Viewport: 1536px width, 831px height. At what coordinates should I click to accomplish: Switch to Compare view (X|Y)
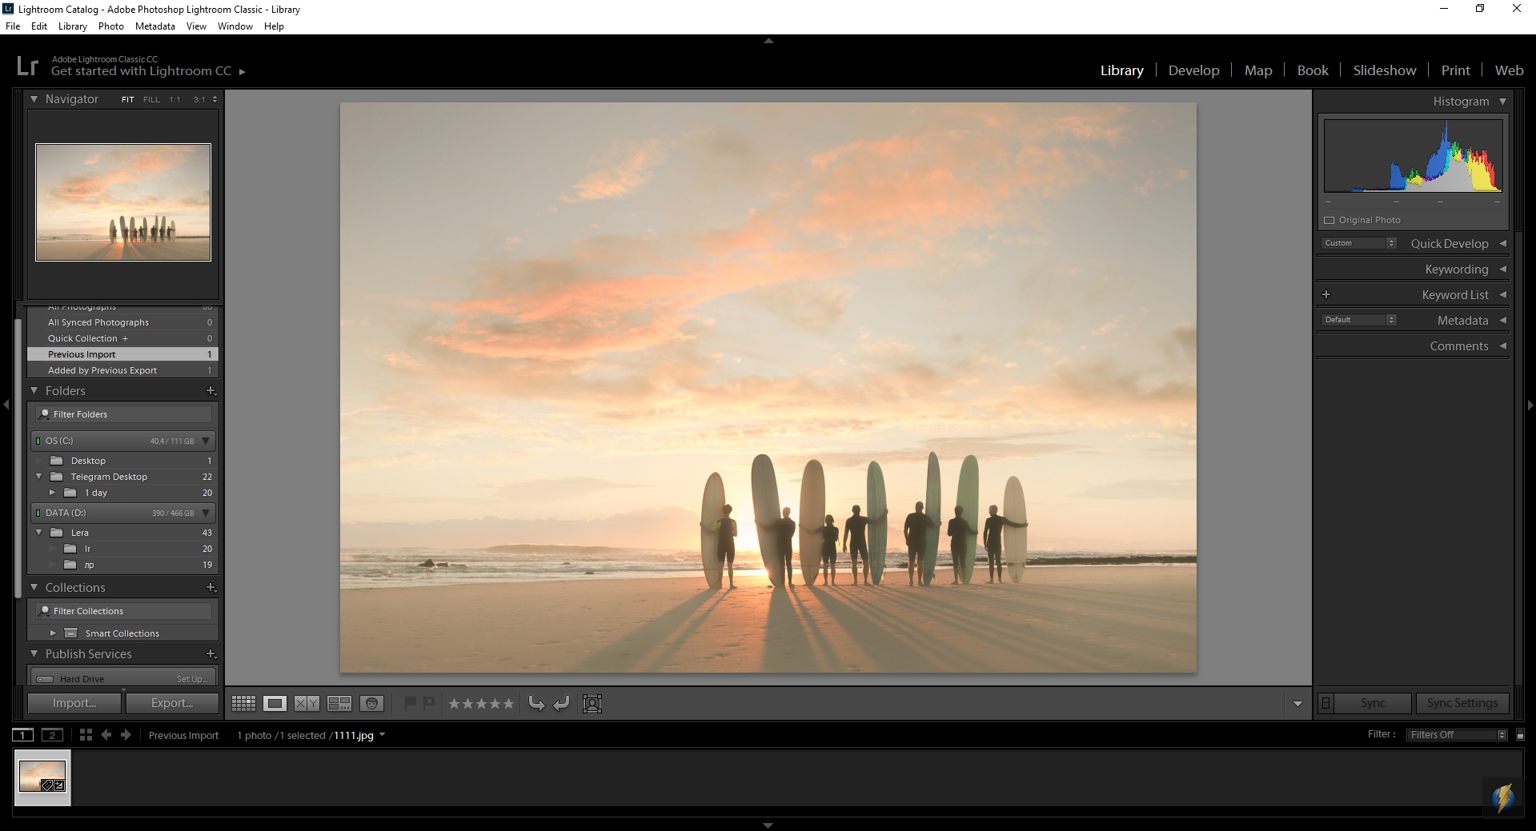click(x=307, y=704)
